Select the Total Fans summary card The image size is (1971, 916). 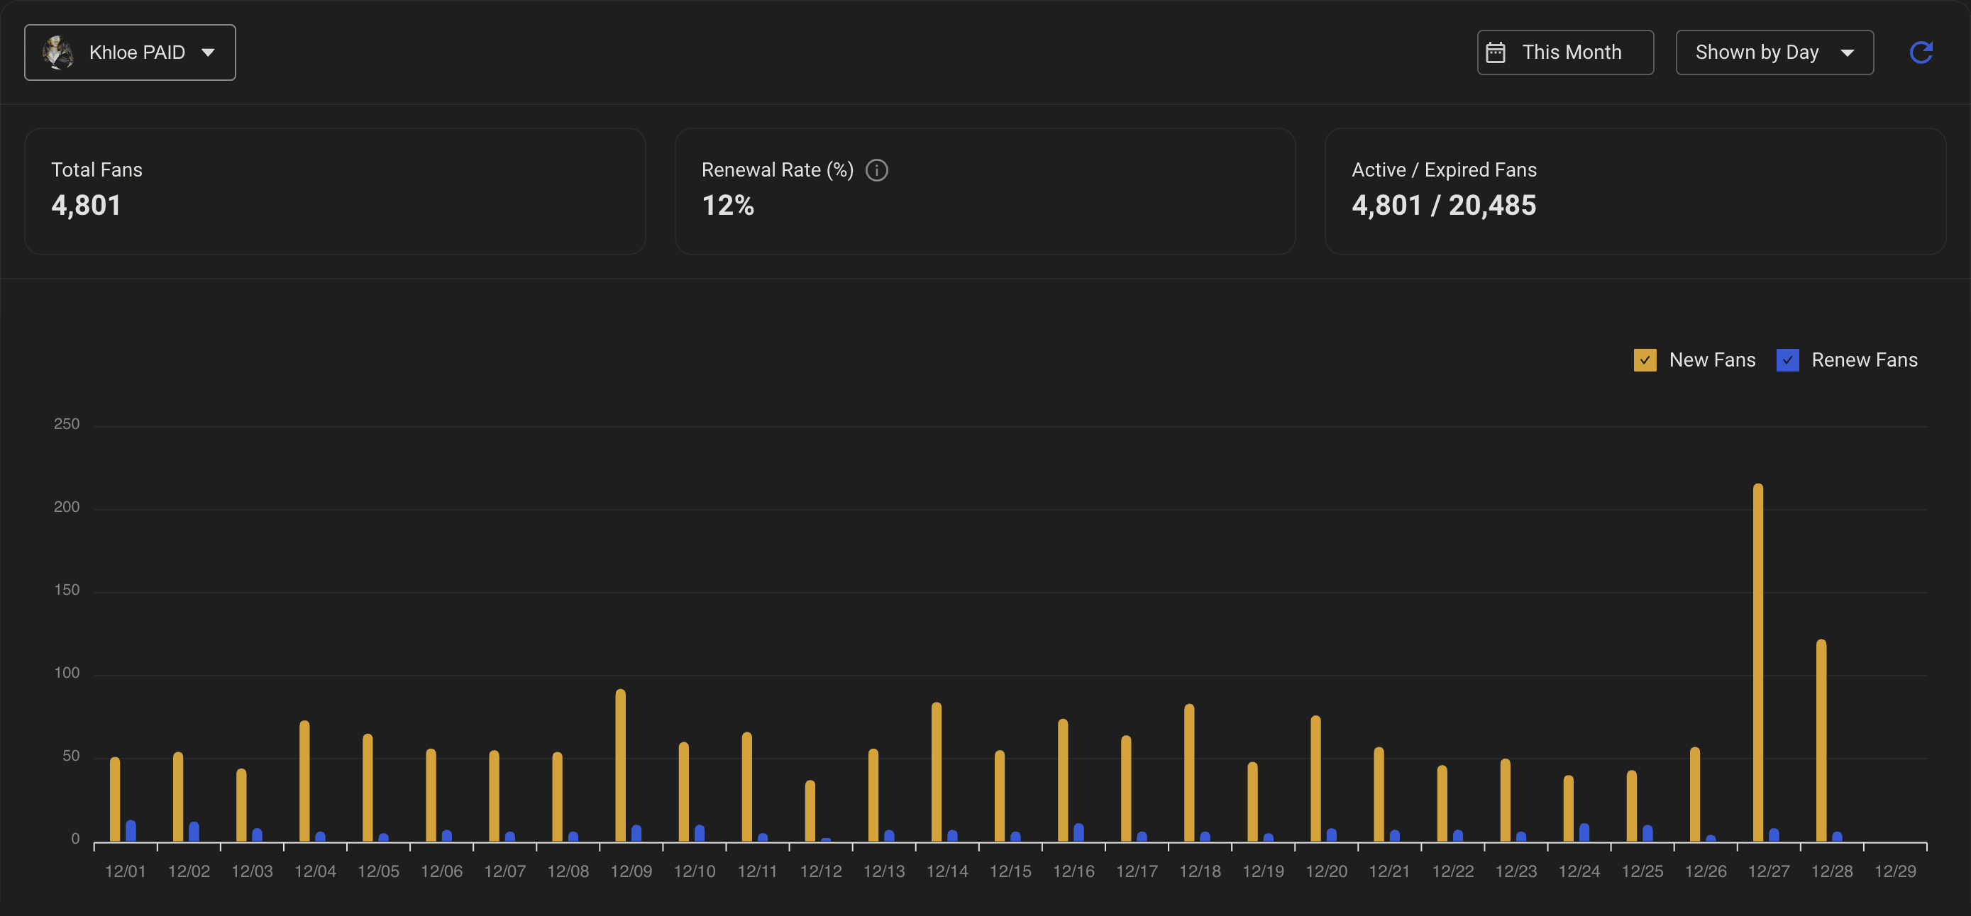pos(334,191)
